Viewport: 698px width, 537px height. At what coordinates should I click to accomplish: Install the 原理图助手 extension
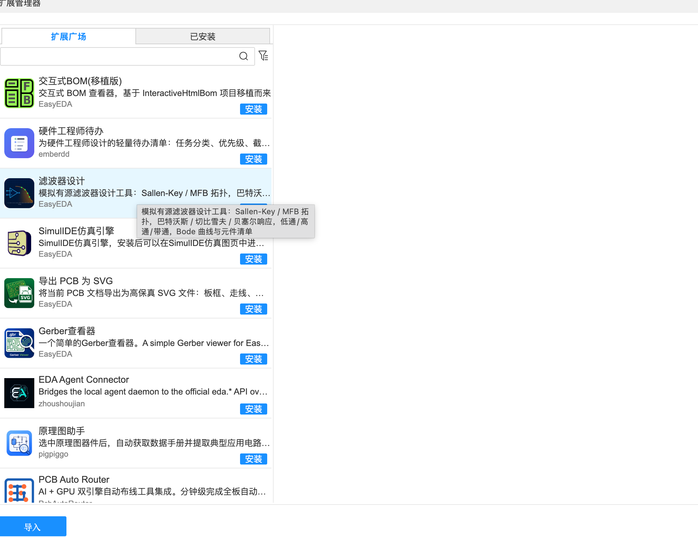coord(254,459)
